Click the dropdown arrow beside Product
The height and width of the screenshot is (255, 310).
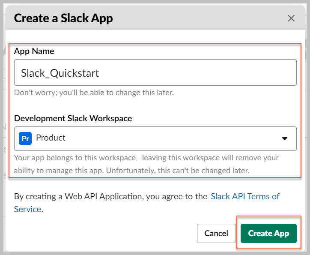click(284, 138)
